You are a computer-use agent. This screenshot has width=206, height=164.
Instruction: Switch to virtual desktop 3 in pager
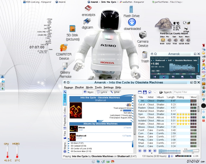[2, 85]
